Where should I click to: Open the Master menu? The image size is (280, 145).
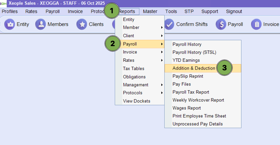click(x=150, y=11)
